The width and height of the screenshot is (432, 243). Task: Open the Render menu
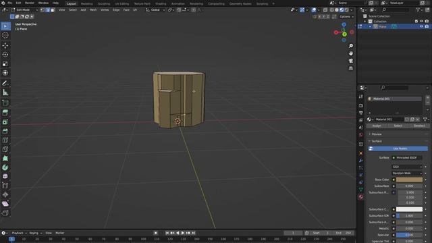click(30, 3)
